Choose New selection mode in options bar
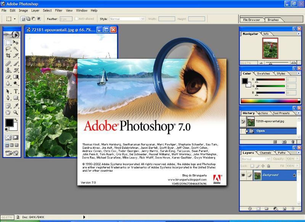 pos(23,19)
